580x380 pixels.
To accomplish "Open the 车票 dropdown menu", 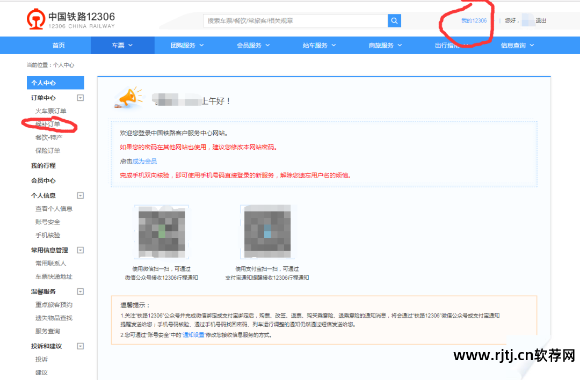I will coord(122,46).
